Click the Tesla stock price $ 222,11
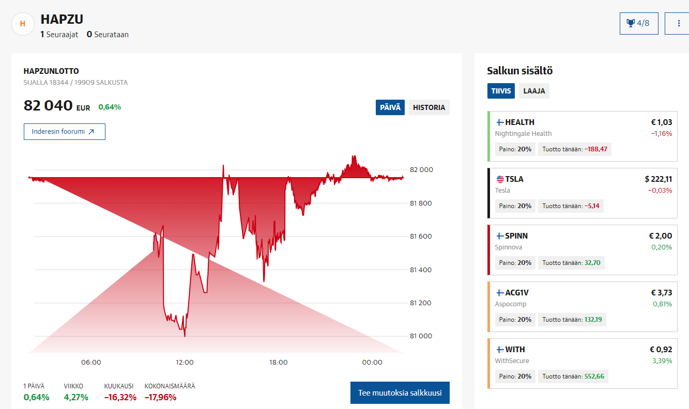This screenshot has width=689, height=409. click(658, 179)
